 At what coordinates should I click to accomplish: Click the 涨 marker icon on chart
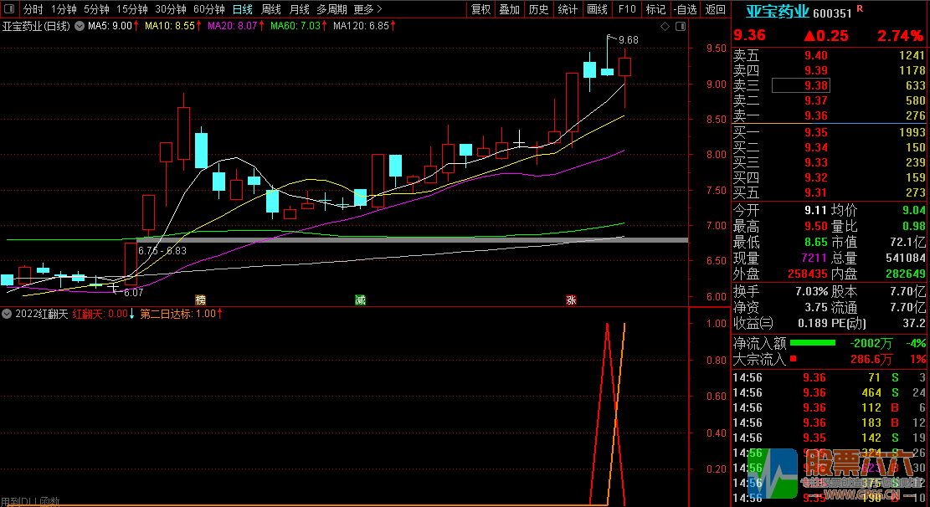coord(571,300)
